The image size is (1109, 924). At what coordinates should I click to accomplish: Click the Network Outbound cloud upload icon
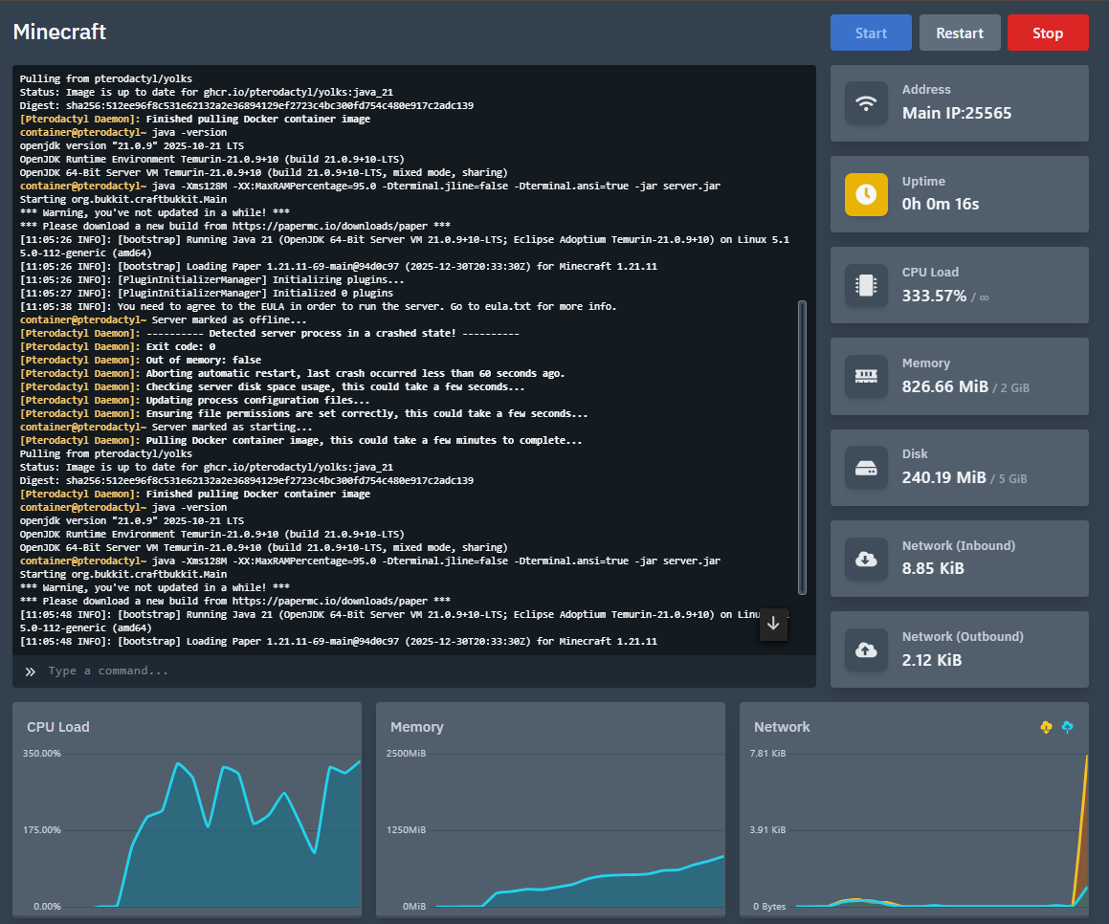866,649
